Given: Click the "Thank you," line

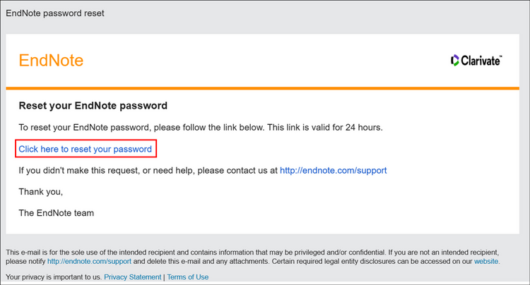Looking at the screenshot, I should point(41,191).
